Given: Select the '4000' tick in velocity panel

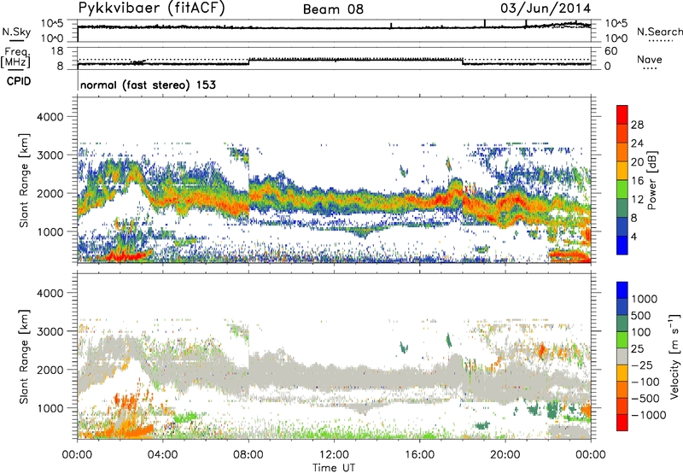Looking at the screenshot, I should coord(50,293).
